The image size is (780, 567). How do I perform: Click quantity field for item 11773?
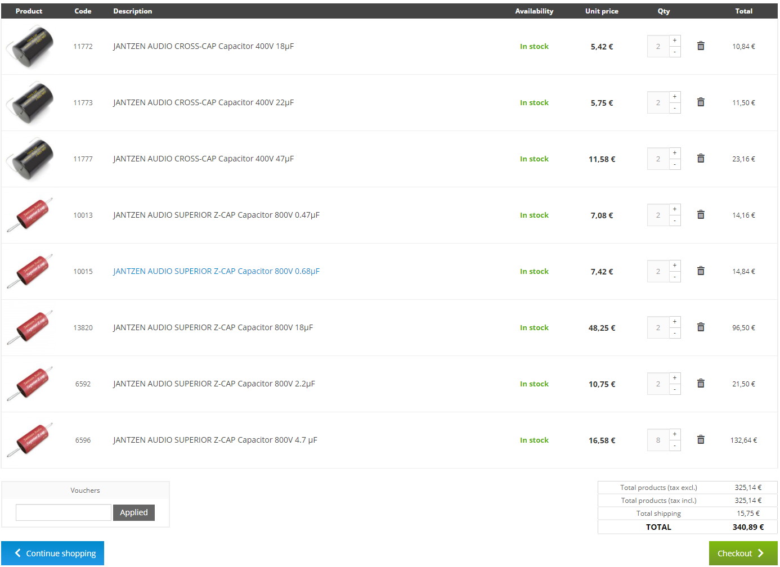[x=658, y=102]
